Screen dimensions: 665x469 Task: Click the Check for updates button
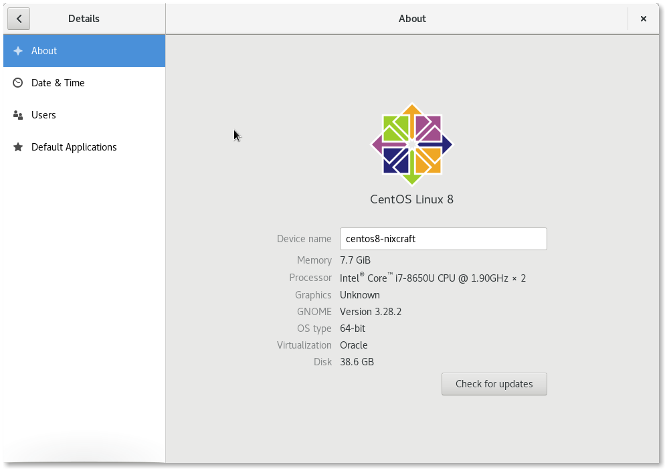point(494,384)
